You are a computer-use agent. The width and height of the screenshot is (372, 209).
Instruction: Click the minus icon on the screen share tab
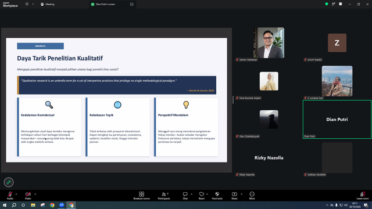[x=132, y=4]
